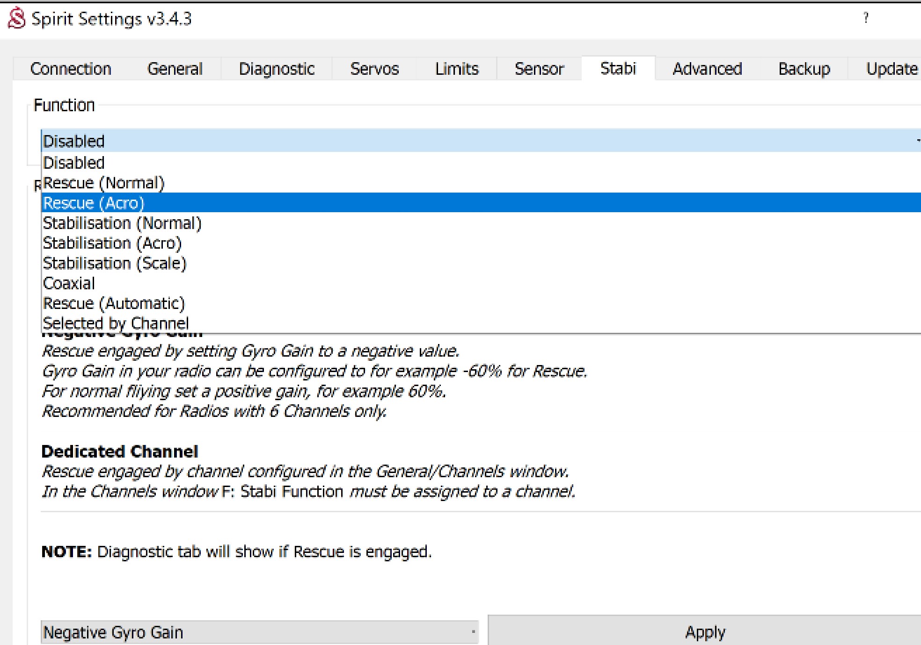Choose Rescue (Normal) from the list
This screenshot has width=921, height=645.
pos(103,183)
